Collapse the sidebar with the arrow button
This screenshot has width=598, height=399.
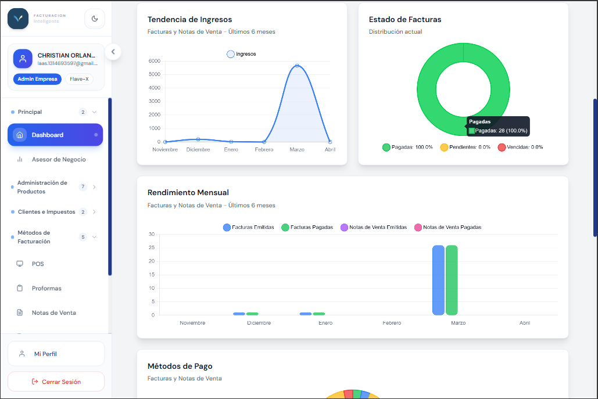pyautogui.click(x=113, y=52)
